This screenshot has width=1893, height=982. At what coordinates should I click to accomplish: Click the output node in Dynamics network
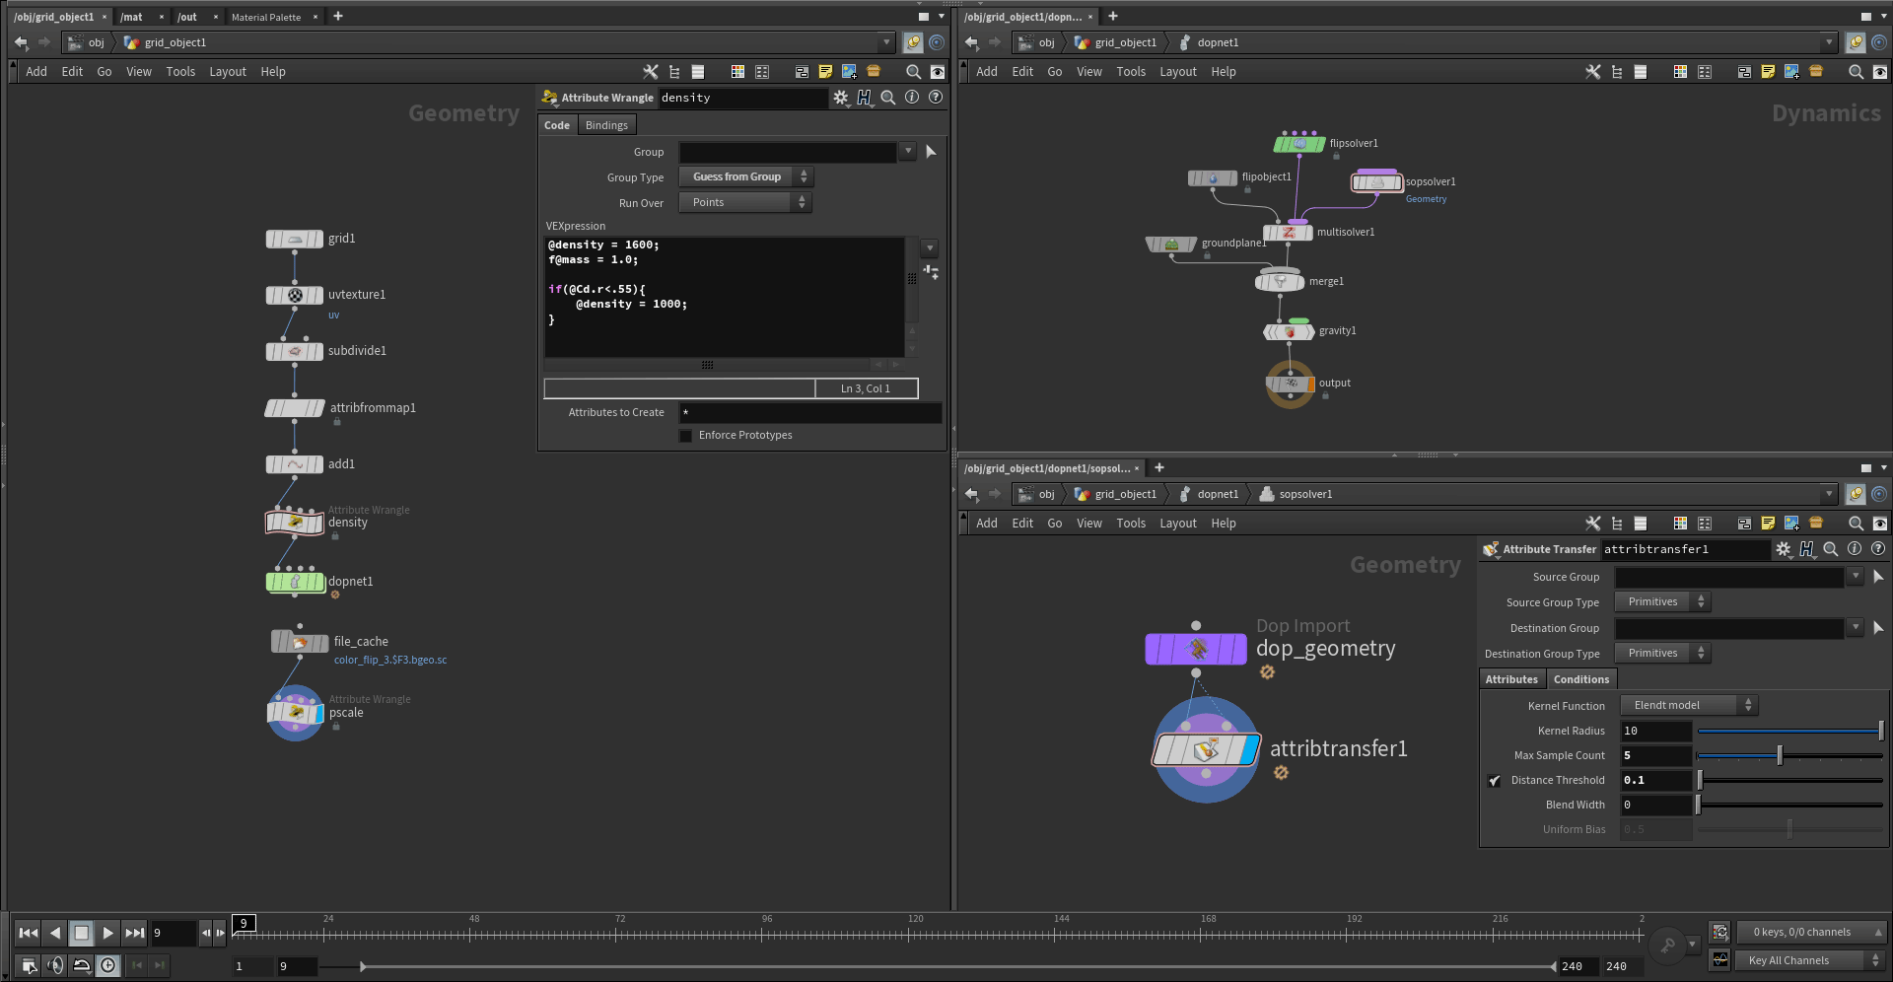click(1290, 384)
